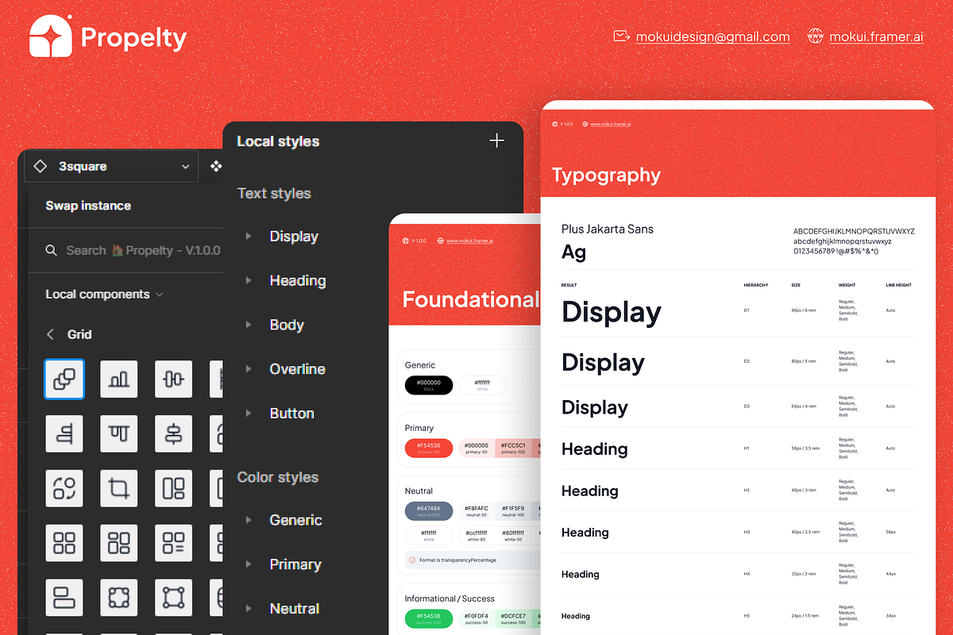Expand the Generic color style group
The width and height of the screenshot is (953, 635).
pos(248,520)
